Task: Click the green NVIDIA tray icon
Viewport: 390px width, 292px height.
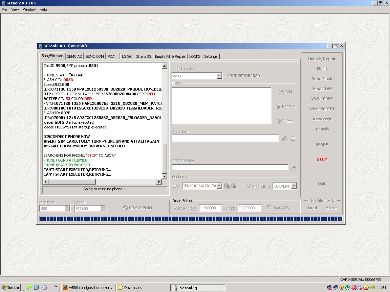Action: click(x=372, y=288)
